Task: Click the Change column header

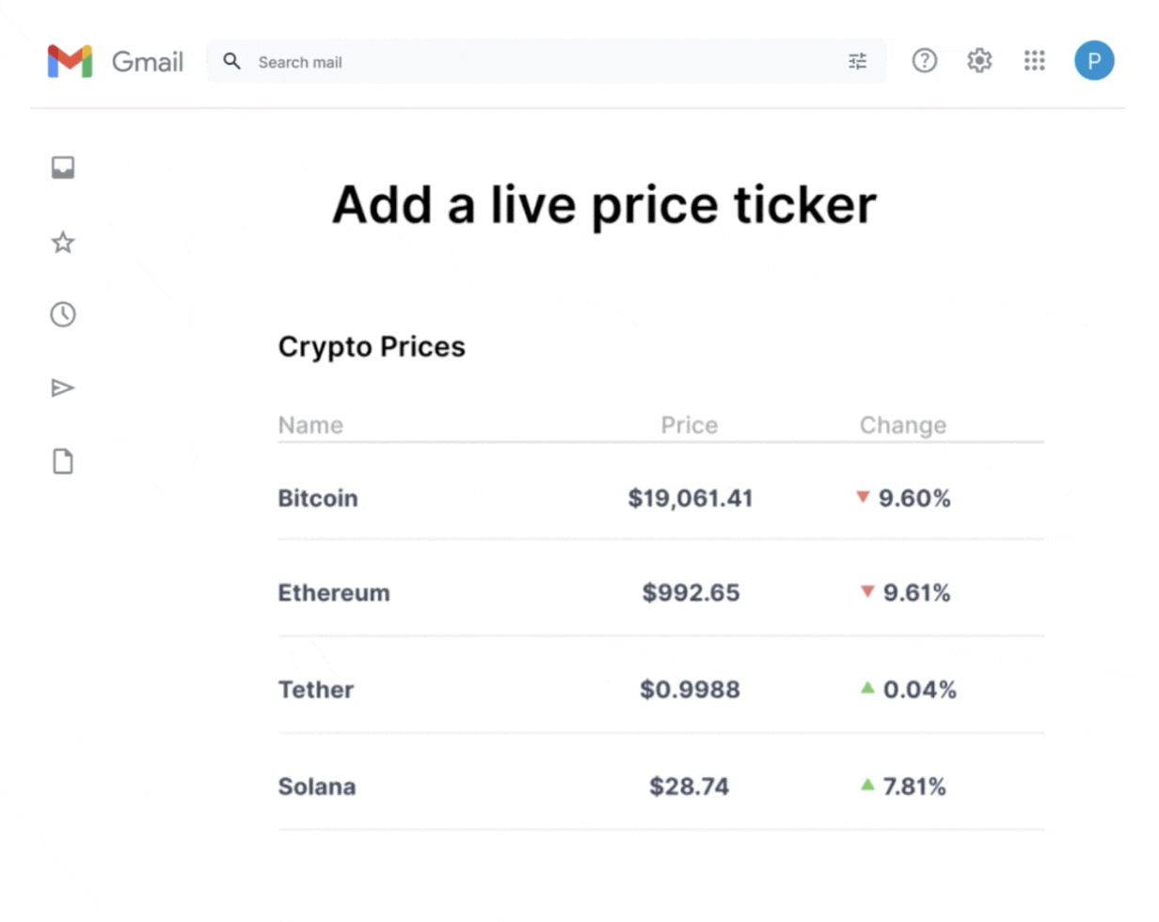Action: coord(903,425)
